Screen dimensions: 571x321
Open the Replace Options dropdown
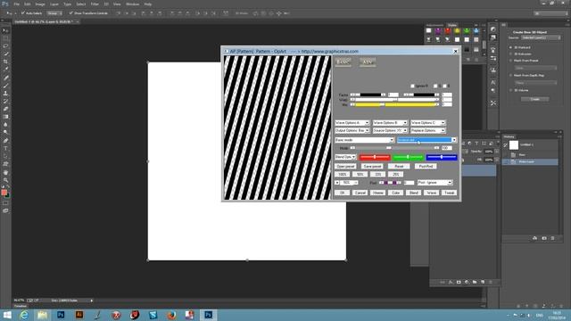click(x=428, y=130)
